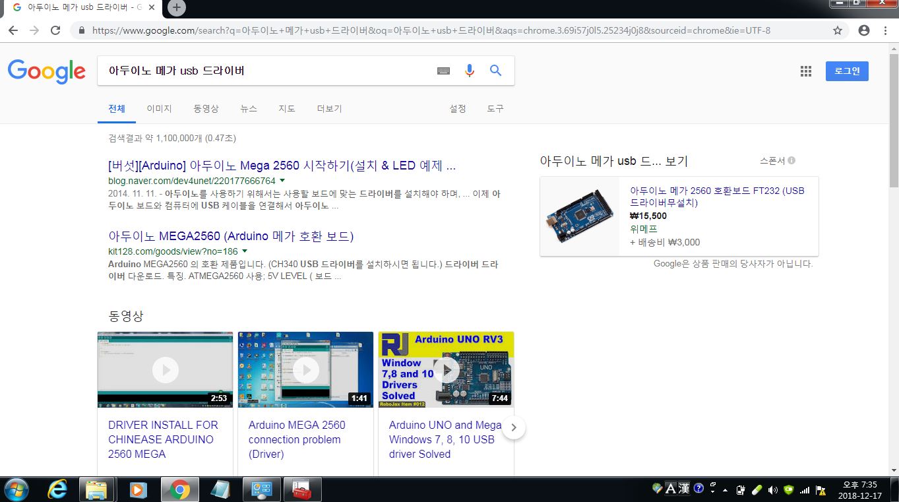Click the Google search input field
Viewport: 899px width, 502px height.
coord(264,71)
